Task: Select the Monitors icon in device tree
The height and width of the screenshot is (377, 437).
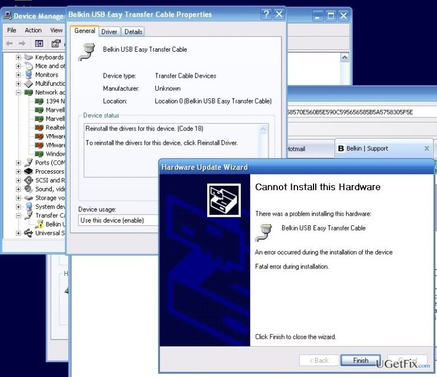Action: tap(28, 75)
